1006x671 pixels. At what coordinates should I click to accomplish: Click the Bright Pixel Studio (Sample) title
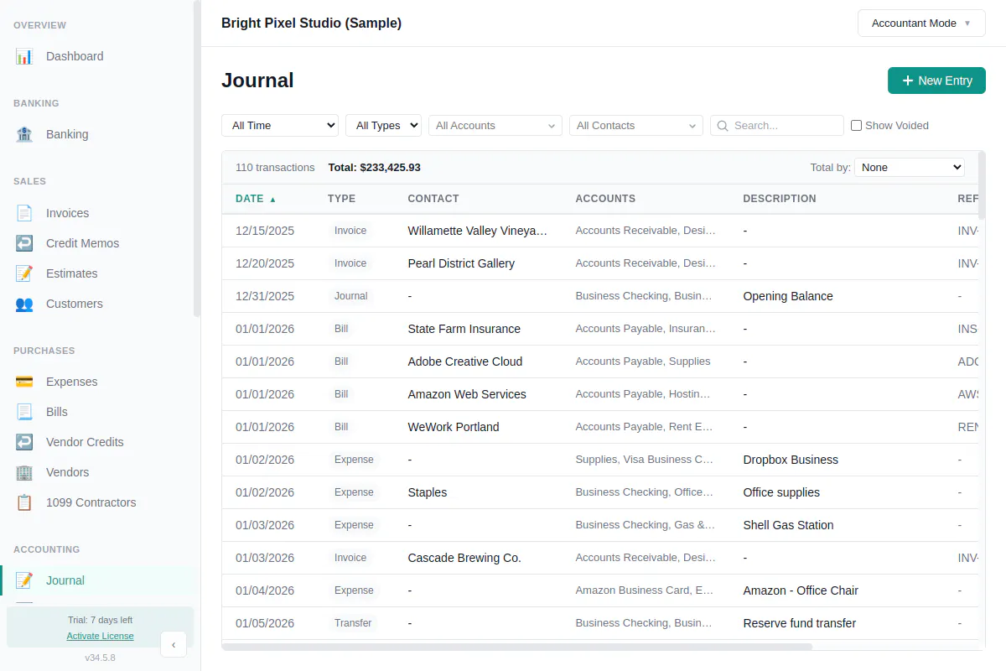311,23
